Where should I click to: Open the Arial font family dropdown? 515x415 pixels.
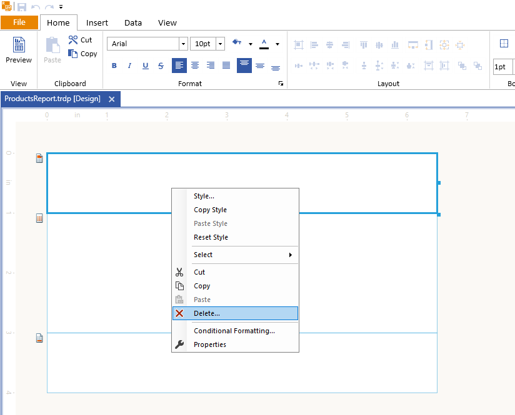(x=183, y=44)
